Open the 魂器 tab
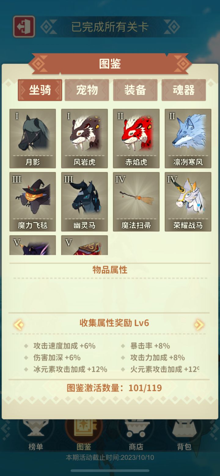The height and width of the screenshot is (476, 220). (x=184, y=90)
